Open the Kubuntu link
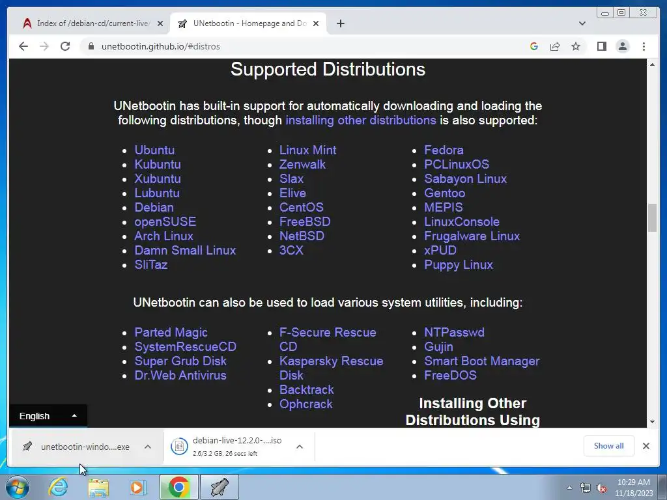Viewport: 667px width, 500px height. [158, 165]
